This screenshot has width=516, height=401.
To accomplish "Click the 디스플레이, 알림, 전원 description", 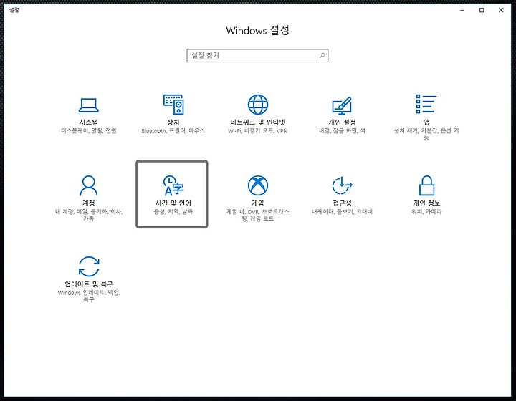I will (89, 131).
